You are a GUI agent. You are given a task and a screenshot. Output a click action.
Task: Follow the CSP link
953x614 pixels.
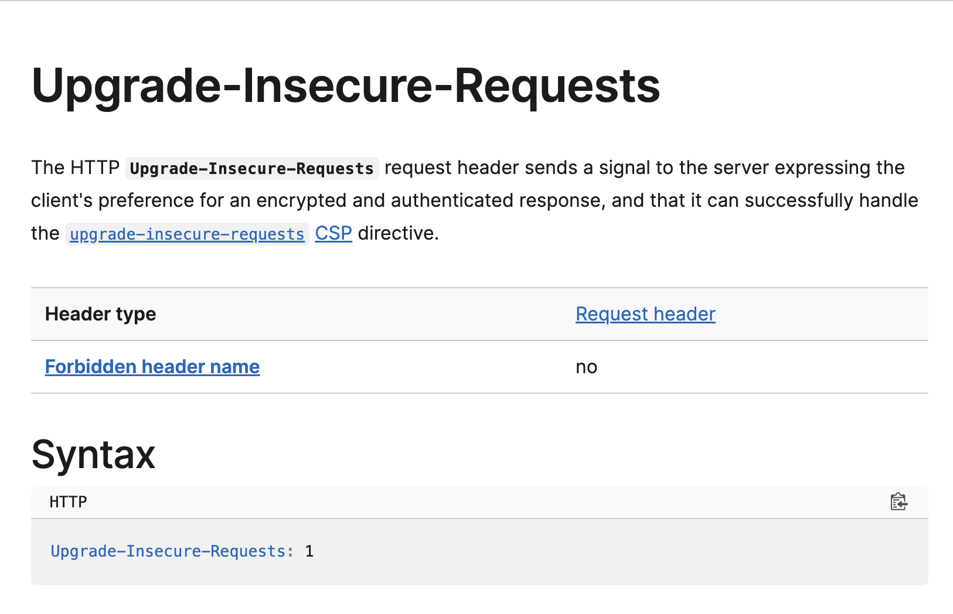tap(333, 233)
